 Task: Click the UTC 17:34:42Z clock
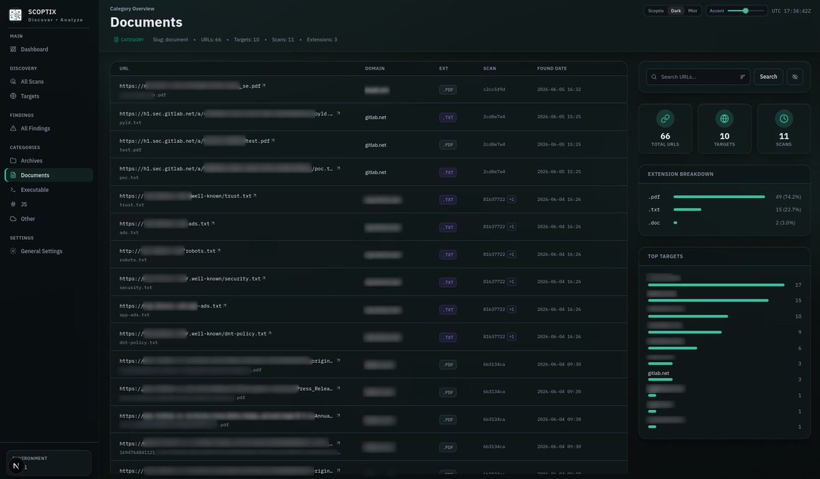791,11
